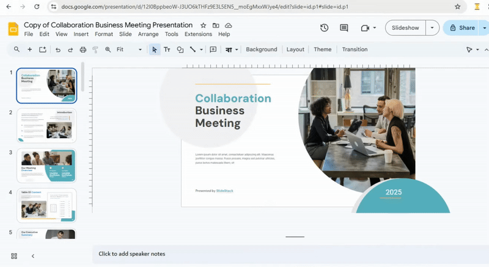Toggle grid view at bottom left
The height and width of the screenshot is (267, 489).
[14, 256]
